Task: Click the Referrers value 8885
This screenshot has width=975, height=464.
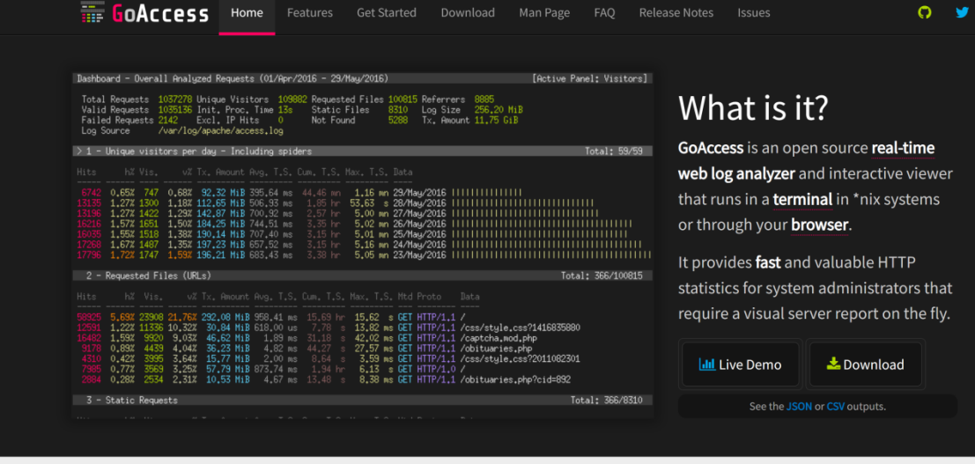Action: point(484,99)
